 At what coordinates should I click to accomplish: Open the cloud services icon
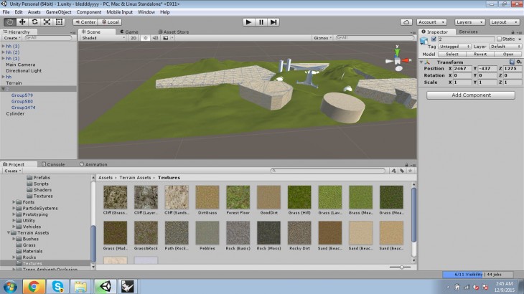(405, 22)
